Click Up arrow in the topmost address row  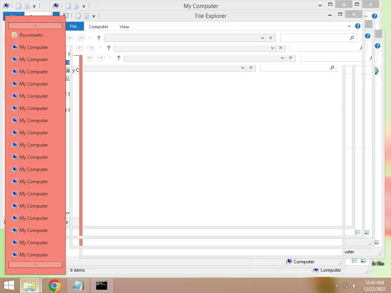[x=99, y=38]
